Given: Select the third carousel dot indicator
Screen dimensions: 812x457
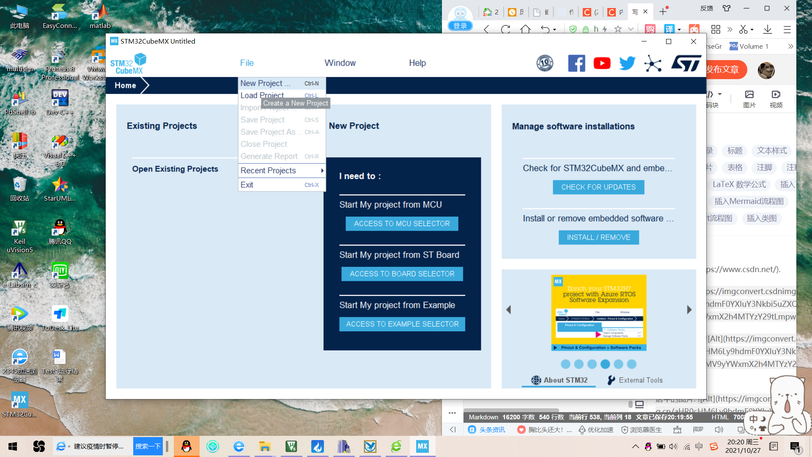Looking at the screenshot, I should [592, 364].
